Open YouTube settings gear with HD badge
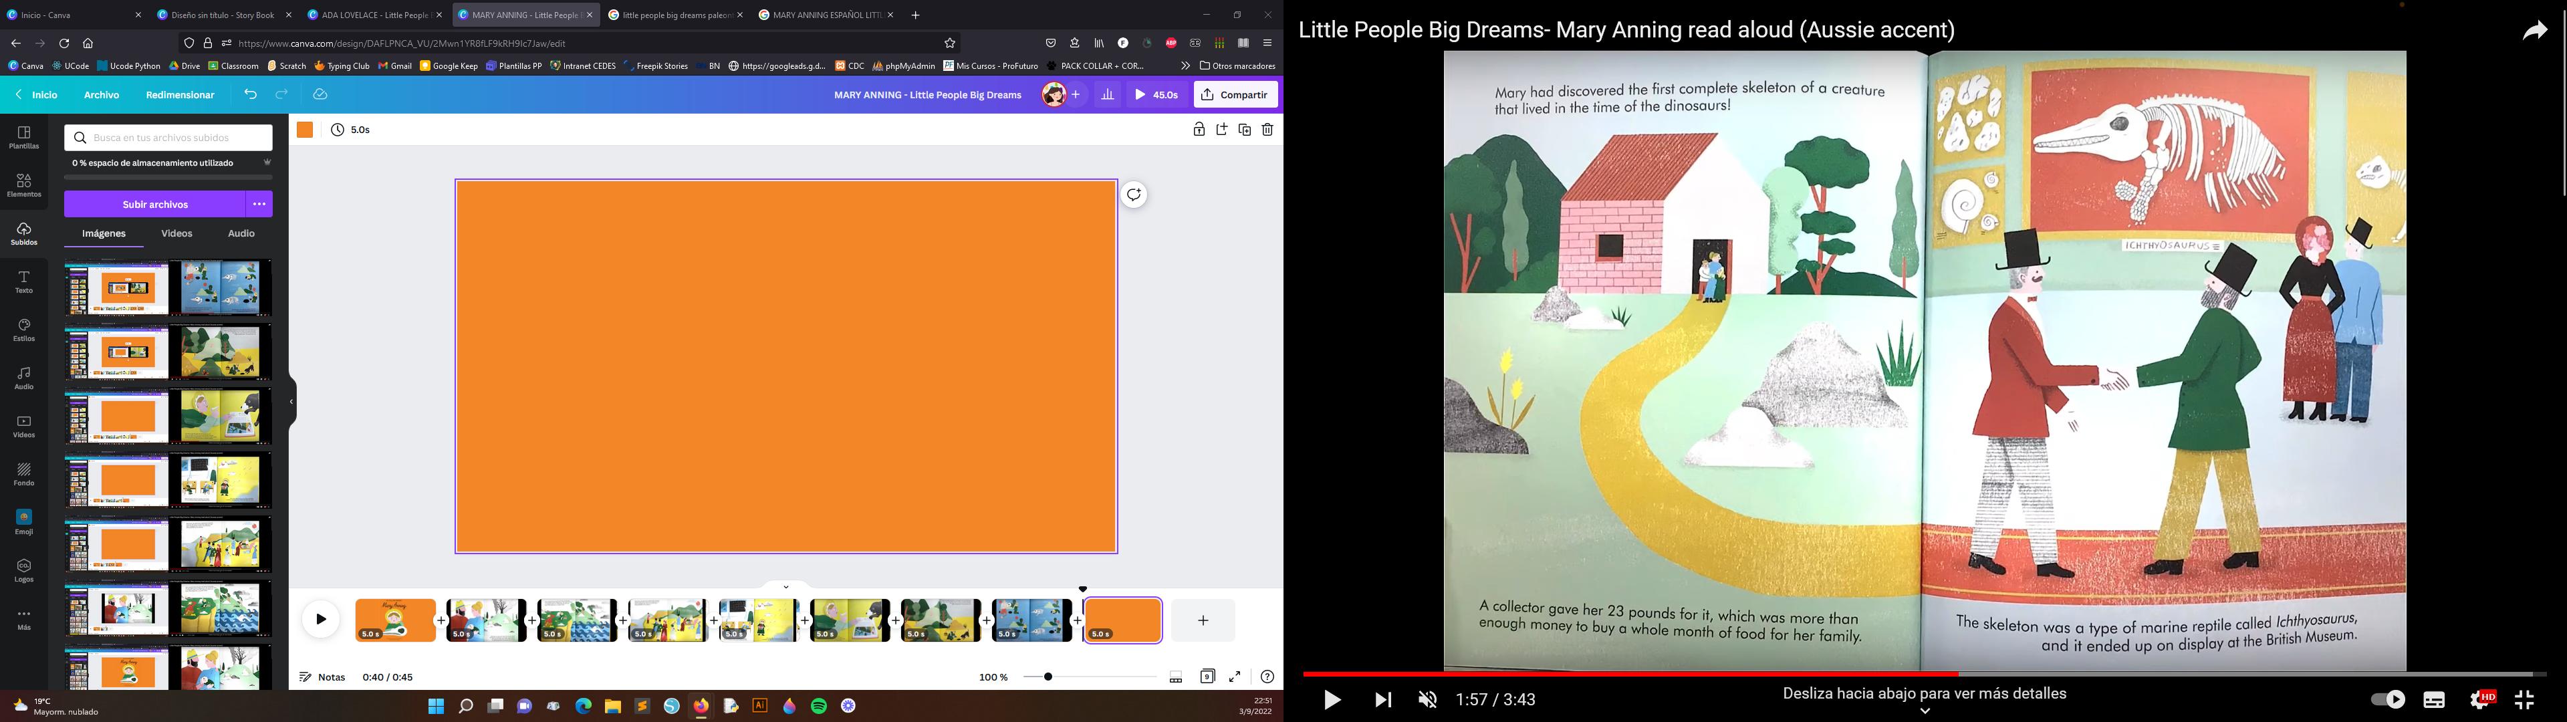The image size is (2567, 722). pos(2481,700)
